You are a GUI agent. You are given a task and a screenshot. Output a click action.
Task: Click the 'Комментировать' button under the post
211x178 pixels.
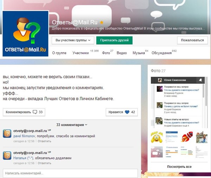(24, 112)
